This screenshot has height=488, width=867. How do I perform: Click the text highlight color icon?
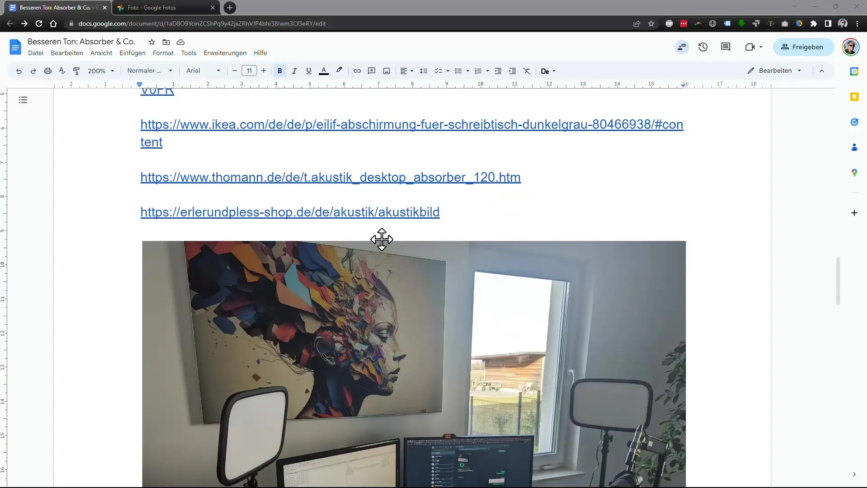pyautogui.click(x=340, y=71)
